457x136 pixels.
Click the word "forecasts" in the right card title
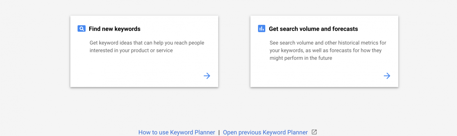click(345, 29)
